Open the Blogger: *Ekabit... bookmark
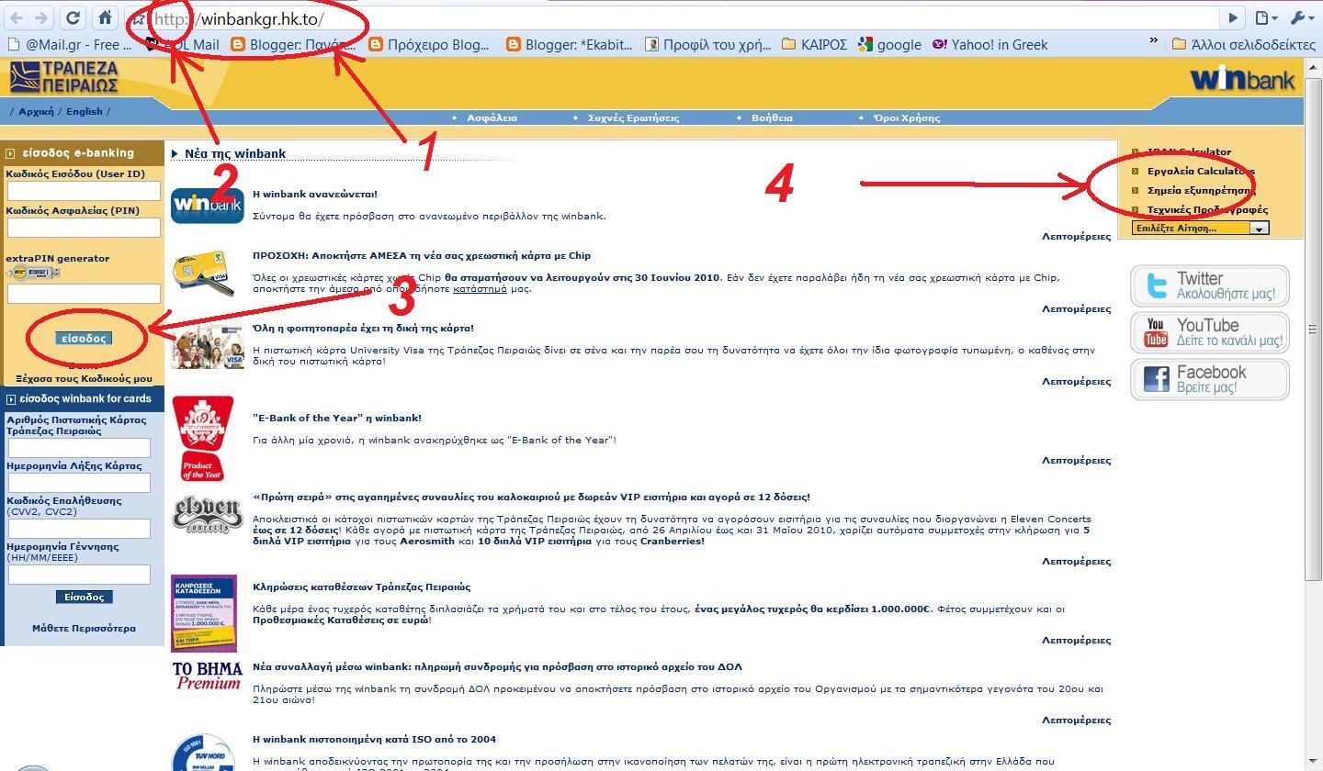The image size is (1323, 771). pyautogui.click(x=570, y=44)
